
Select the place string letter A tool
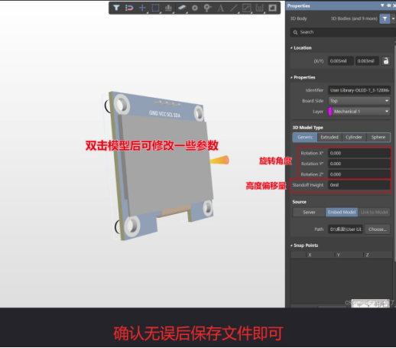[x=221, y=8]
